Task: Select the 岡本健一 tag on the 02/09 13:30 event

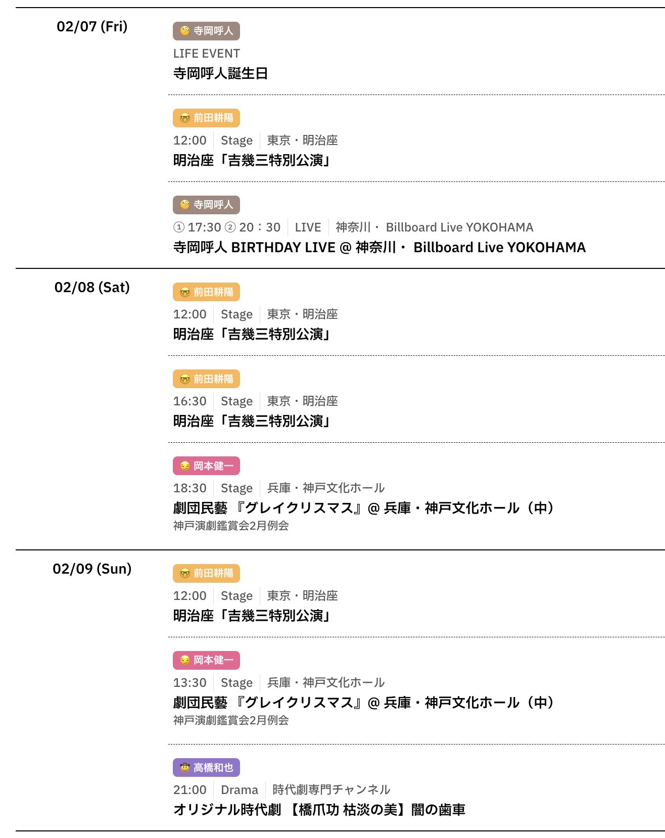Action: point(206,660)
